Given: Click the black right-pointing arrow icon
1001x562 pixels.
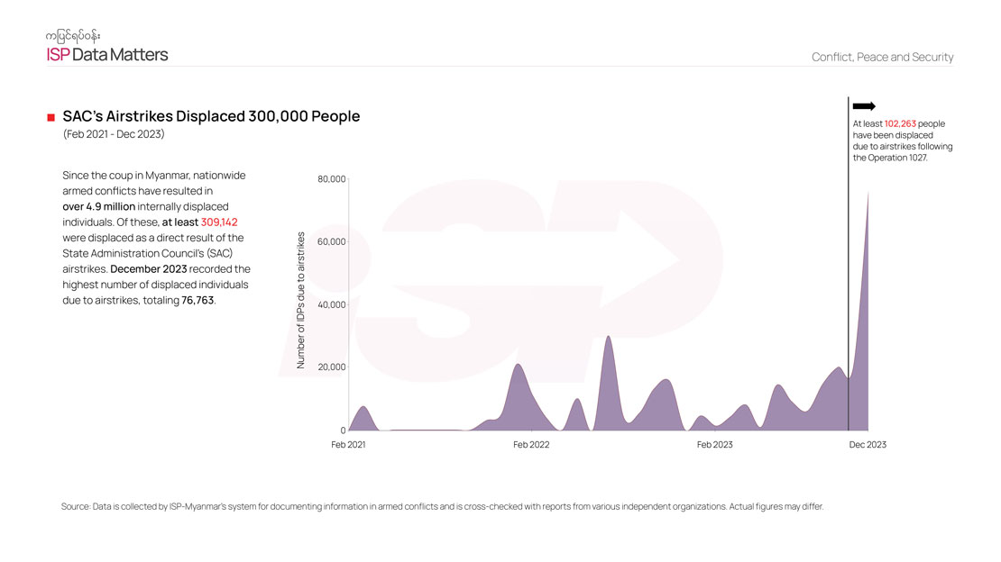Looking at the screenshot, I should 864,106.
